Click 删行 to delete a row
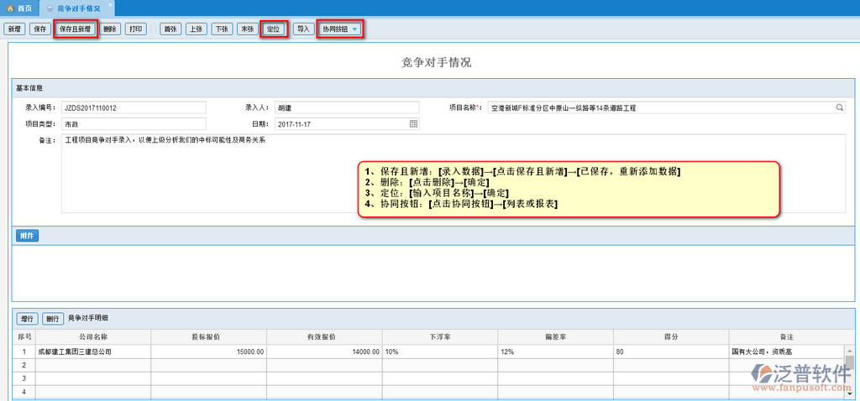This screenshot has width=860, height=401. (53, 319)
